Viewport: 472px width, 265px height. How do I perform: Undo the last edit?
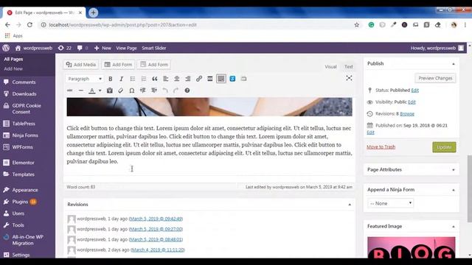click(x=165, y=91)
